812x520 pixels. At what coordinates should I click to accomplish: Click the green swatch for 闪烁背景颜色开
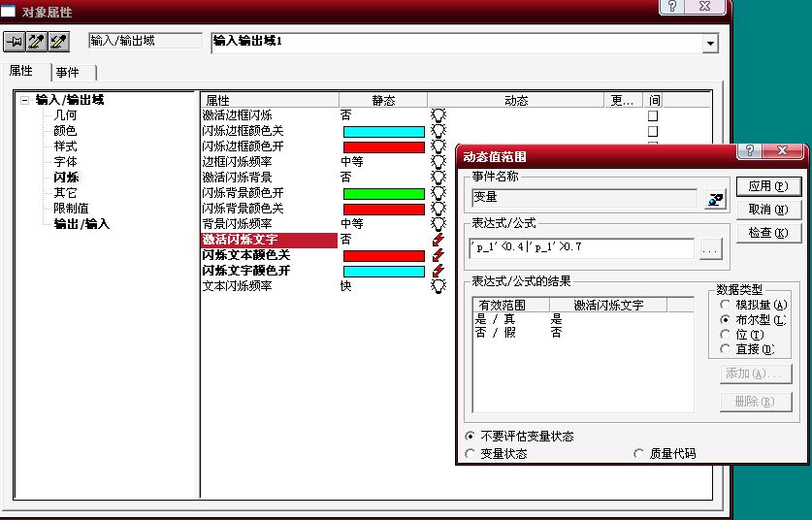[384, 194]
